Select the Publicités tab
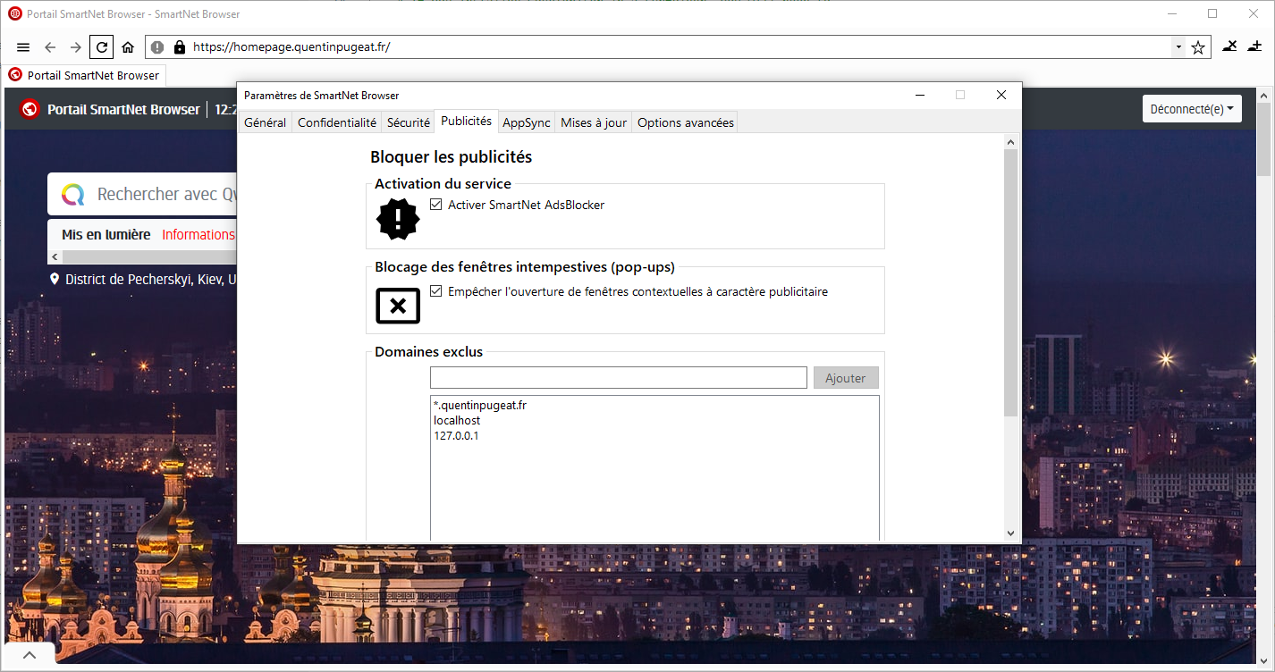1275x672 pixels. tap(466, 121)
